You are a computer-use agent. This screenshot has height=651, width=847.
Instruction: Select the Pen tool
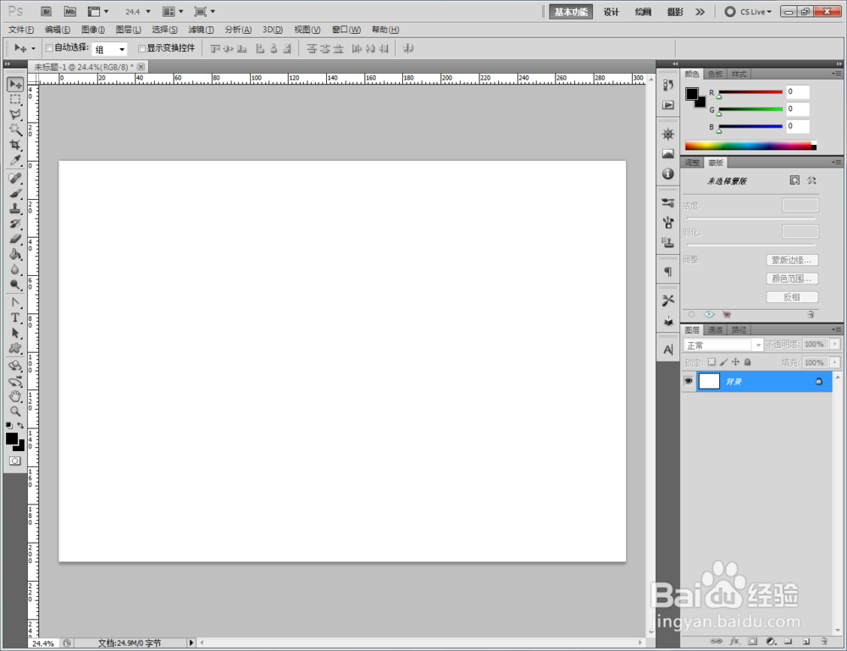pos(15,302)
